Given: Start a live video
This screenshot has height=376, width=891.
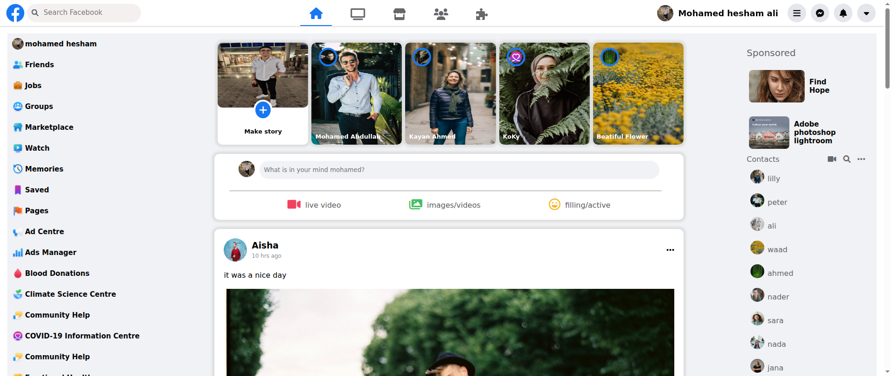Looking at the screenshot, I should [314, 205].
